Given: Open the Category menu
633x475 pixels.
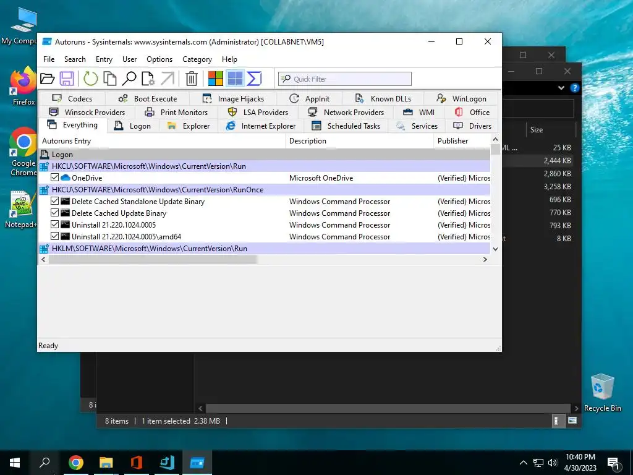Looking at the screenshot, I should coord(197,59).
